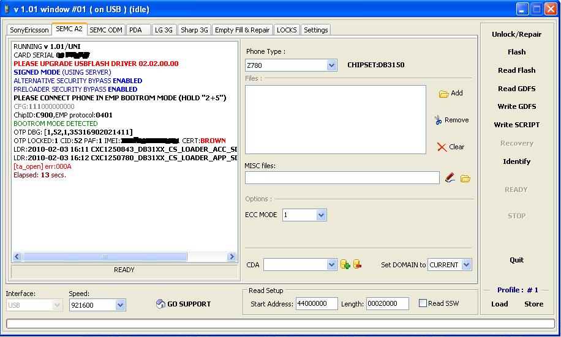561x337 pixels.
Task: Open MISC files folder browse icon
Action: point(465,178)
